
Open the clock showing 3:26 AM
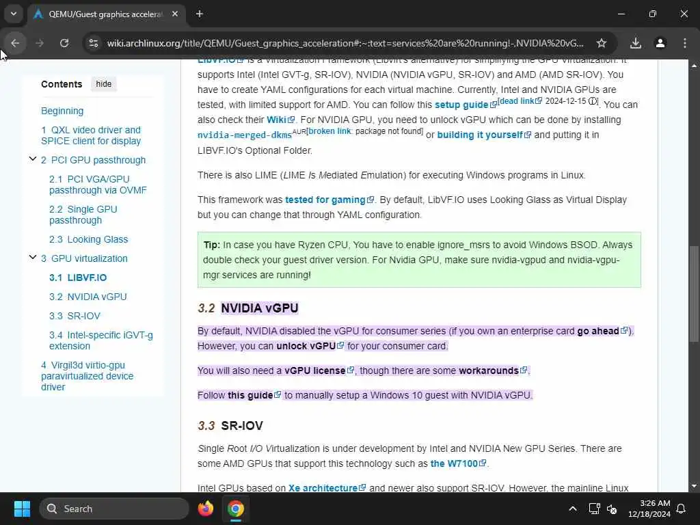tap(649, 509)
